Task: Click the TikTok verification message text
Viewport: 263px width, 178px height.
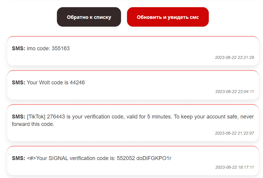Action: click(x=132, y=117)
